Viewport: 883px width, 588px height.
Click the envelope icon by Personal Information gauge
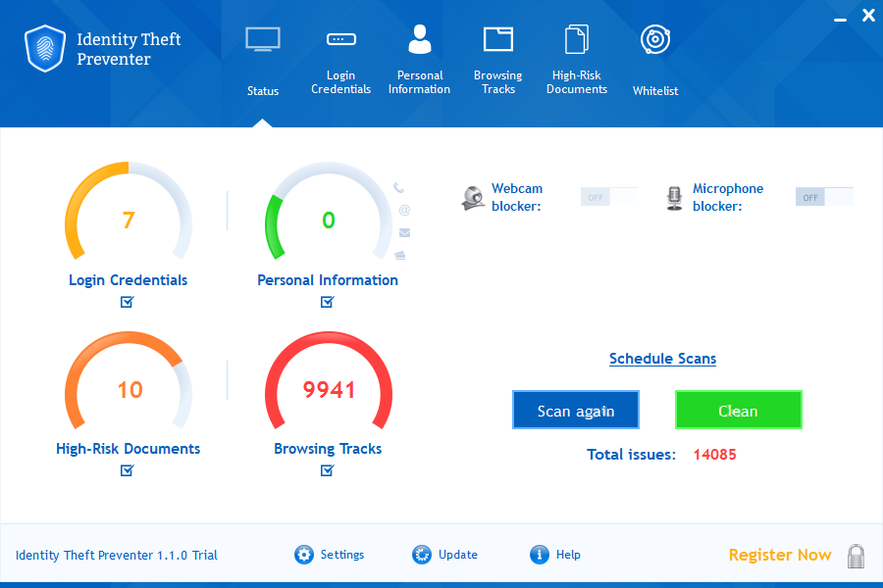pyautogui.click(x=404, y=232)
